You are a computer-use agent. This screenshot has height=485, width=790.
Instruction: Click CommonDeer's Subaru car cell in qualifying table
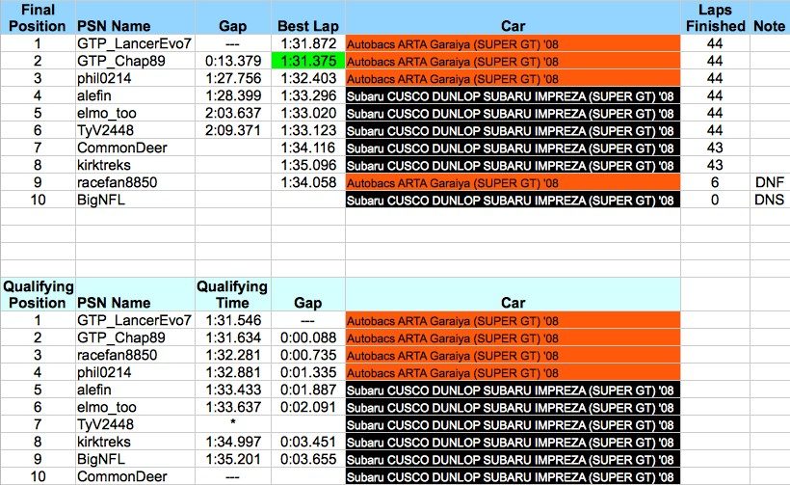pyautogui.click(x=513, y=476)
